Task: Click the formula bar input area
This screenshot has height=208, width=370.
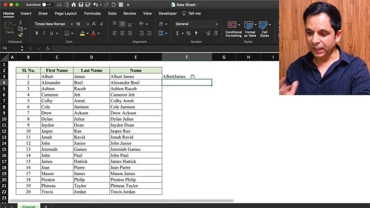Action: pyautogui.click(x=165, y=49)
